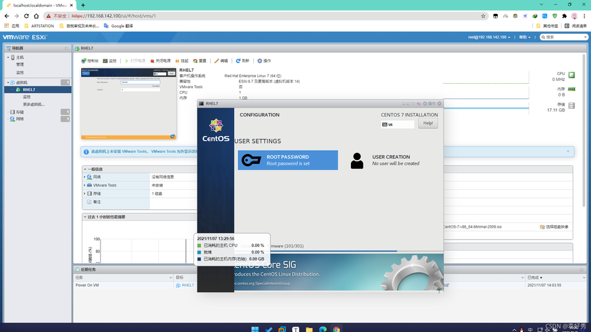591x332 pixels.
Task: Click the reset (重置) toolbar icon
Action: 199,60
